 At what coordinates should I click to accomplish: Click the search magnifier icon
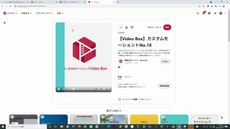[198, 13]
